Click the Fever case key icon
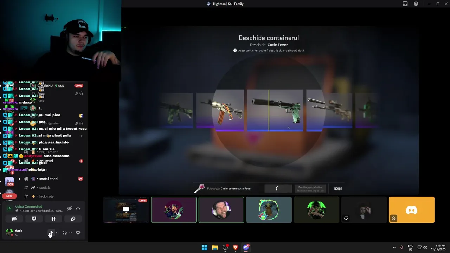 tap(199, 189)
